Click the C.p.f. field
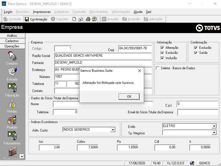Viewport: 221px width, 166px height. tap(198, 104)
